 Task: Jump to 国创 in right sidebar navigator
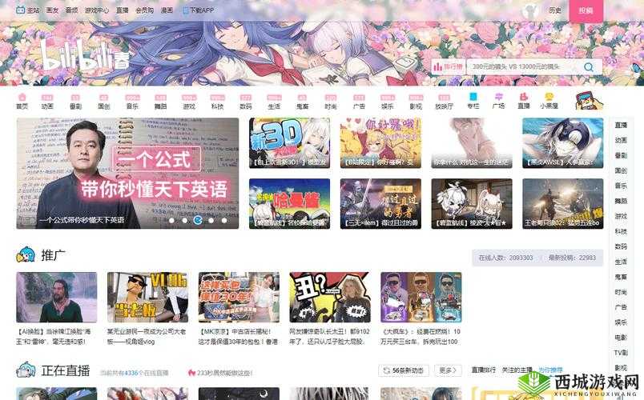tap(621, 170)
